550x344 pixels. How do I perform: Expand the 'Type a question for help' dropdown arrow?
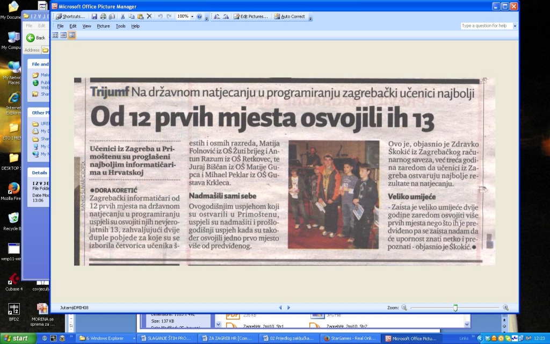click(515, 26)
